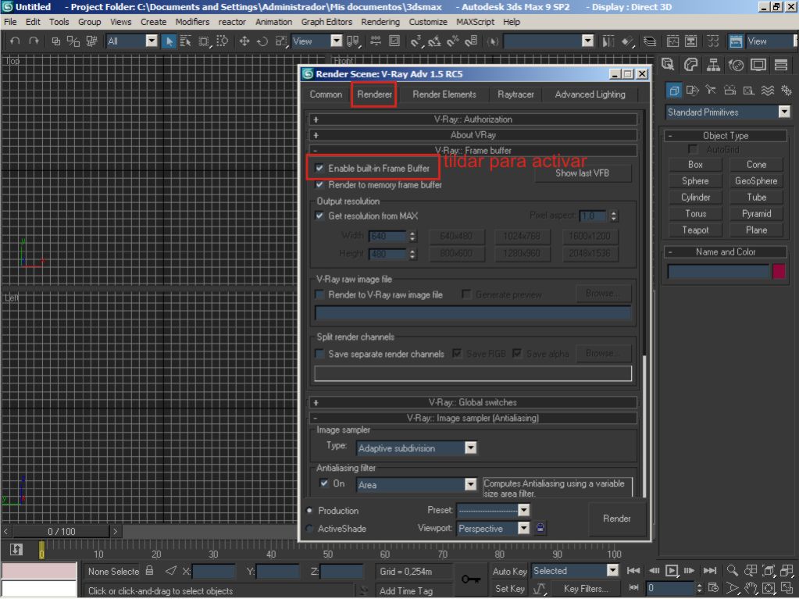799x599 pixels.
Task: Click the Pan hand viewport control
Action: tap(751, 588)
